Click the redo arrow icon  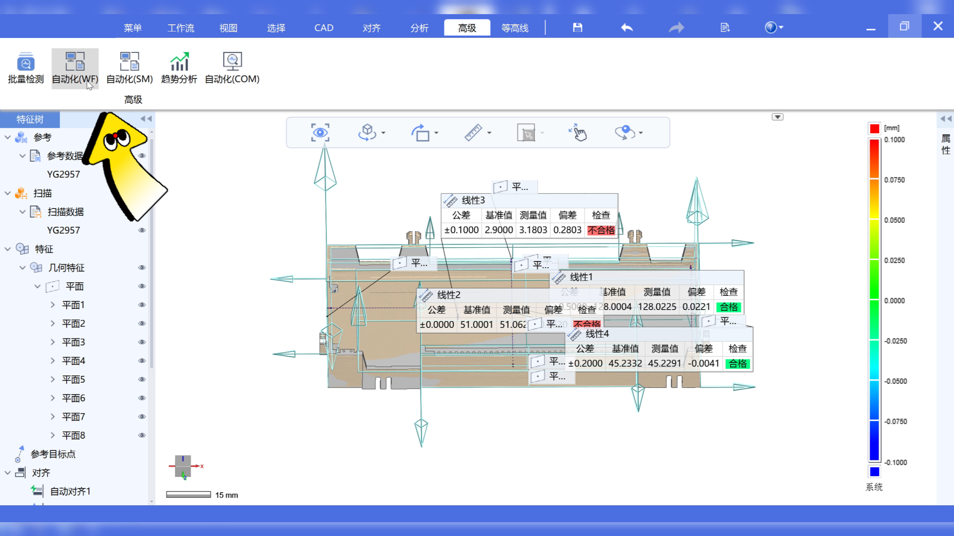point(676,28)
